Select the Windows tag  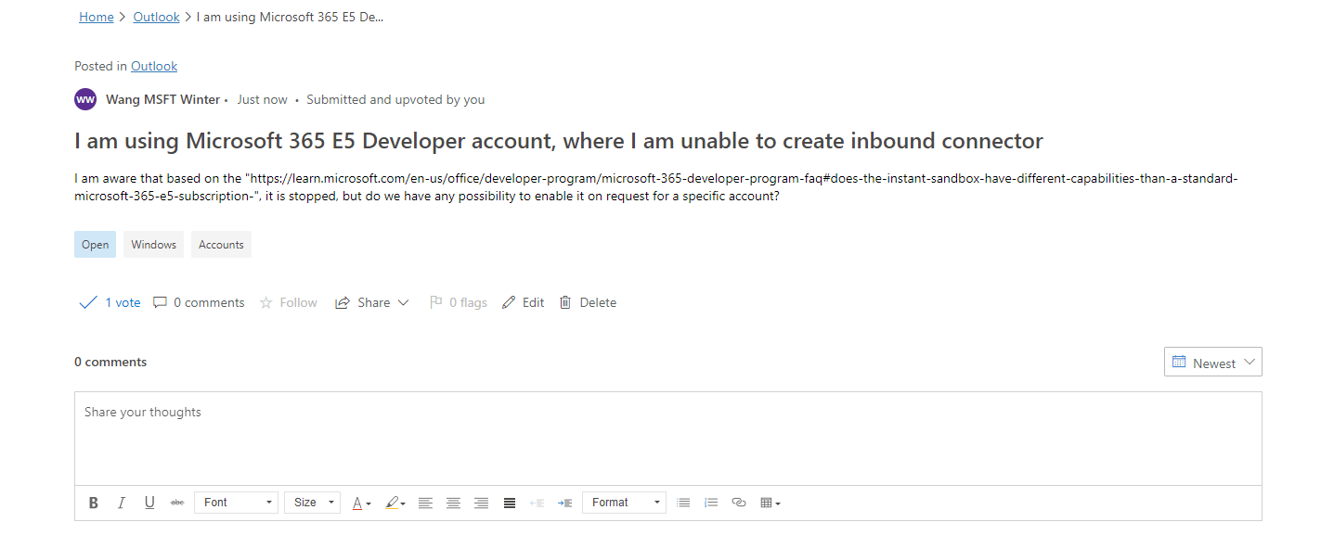153,245
